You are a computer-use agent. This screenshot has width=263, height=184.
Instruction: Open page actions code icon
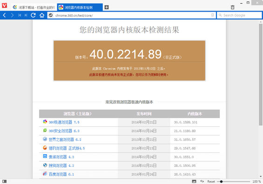(202, 181)
